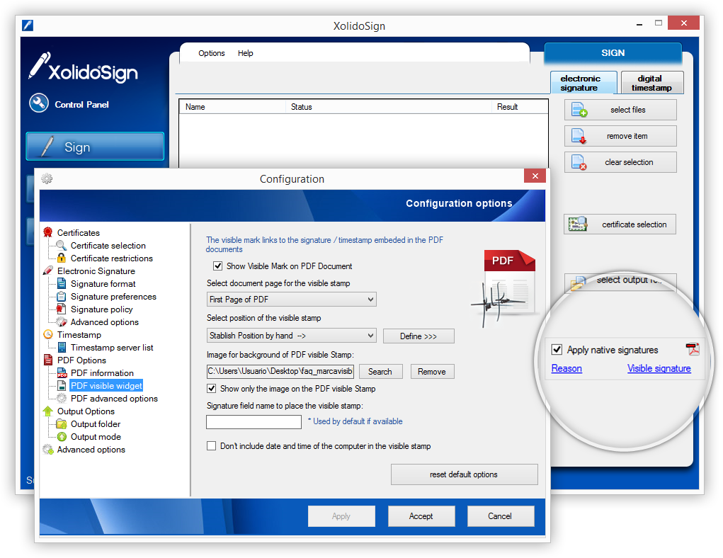Click the Name column header
This screenshot has width=723, height=558.
click(233, 107)
